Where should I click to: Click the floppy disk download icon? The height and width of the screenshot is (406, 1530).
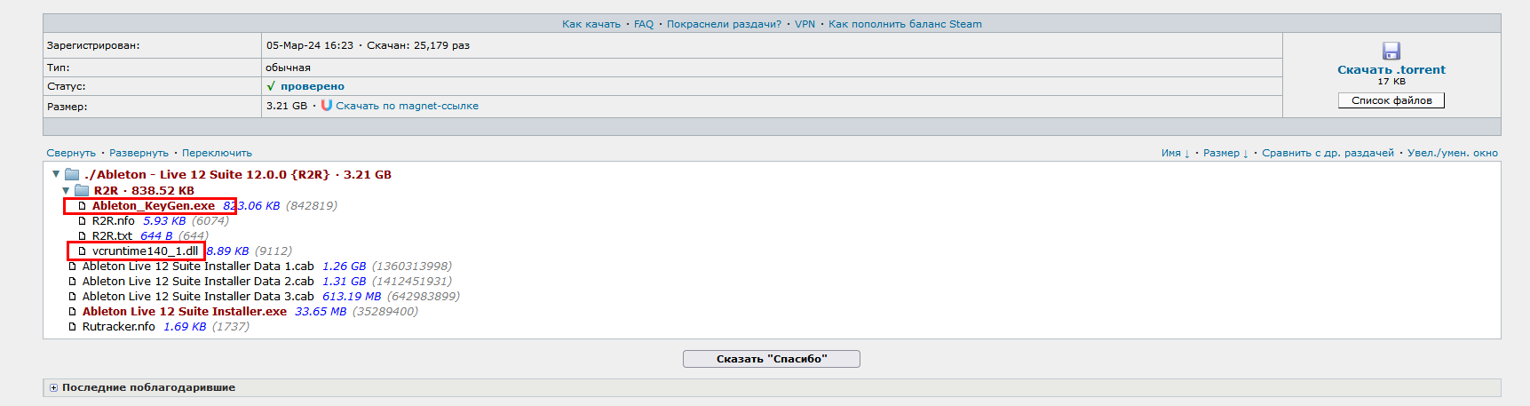click(x=1391, y=51)
